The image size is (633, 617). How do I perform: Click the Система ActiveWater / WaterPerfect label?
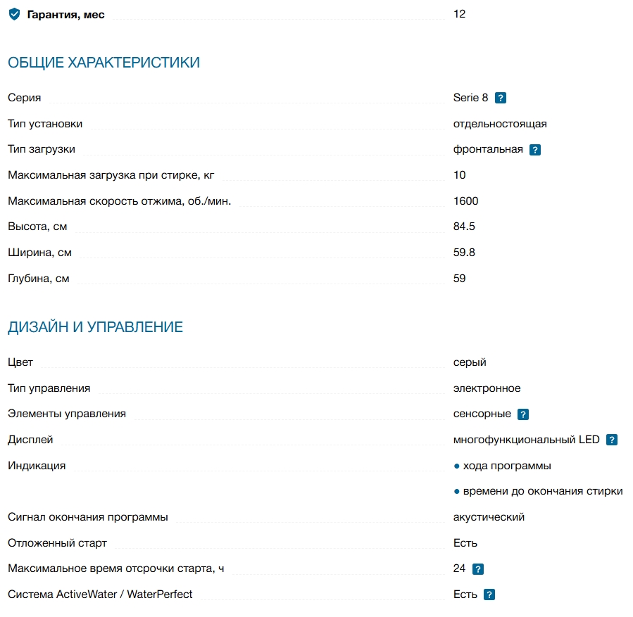[100, 594]
